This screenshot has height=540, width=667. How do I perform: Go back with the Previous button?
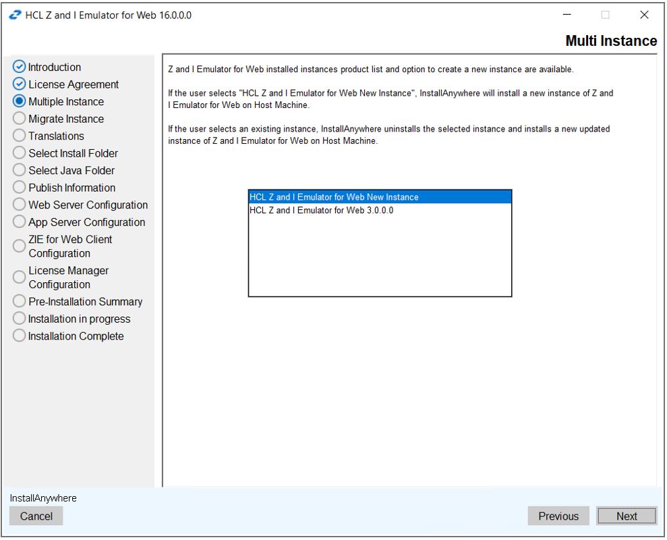(x=558, y=516)
